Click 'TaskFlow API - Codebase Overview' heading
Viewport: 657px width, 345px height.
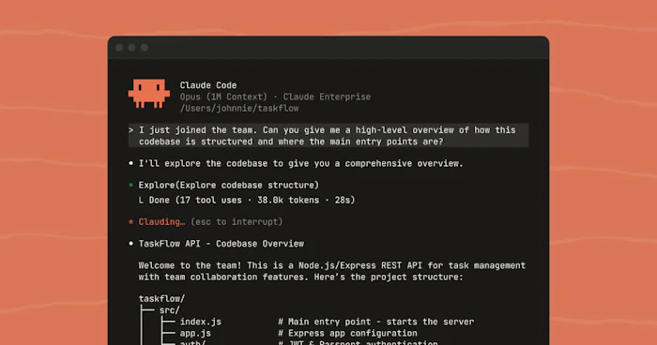point(222,244)
